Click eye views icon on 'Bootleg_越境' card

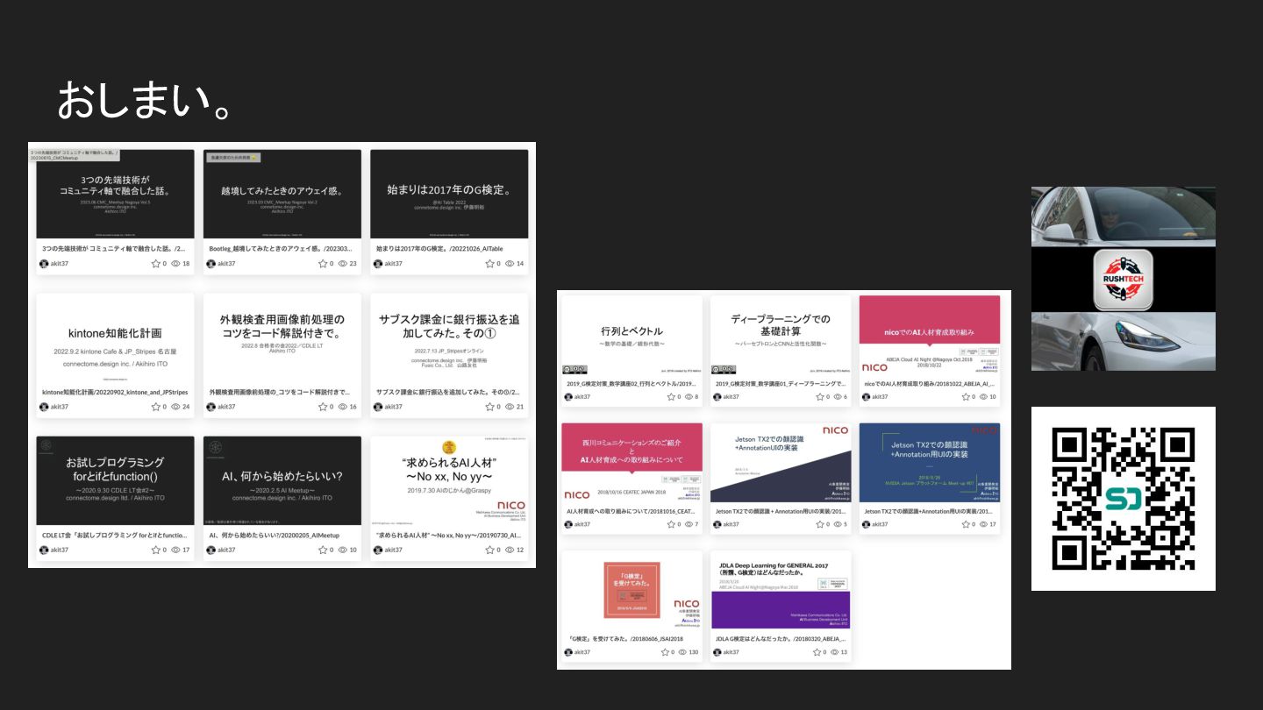pyautogui.click(x=343, y=263)
